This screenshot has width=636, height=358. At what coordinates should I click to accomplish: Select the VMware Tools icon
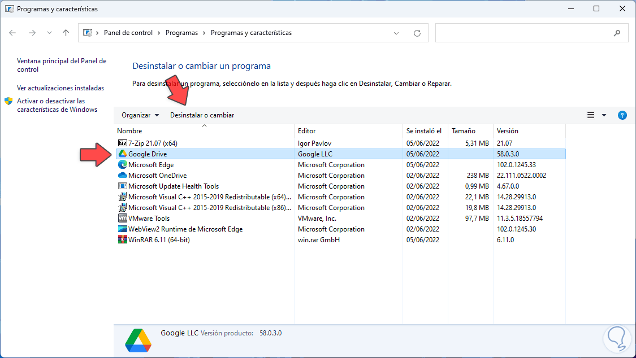click(123, 218)
